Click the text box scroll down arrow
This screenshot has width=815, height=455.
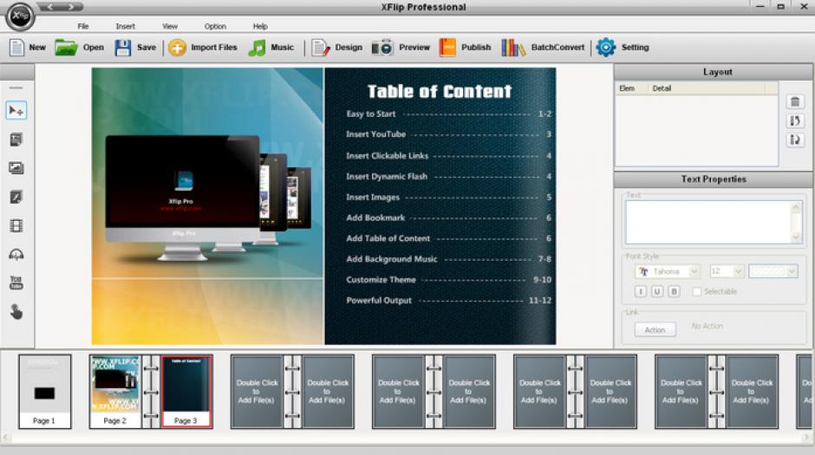point(796,237)
